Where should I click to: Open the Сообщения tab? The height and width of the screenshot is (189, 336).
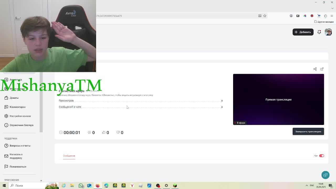69,156
